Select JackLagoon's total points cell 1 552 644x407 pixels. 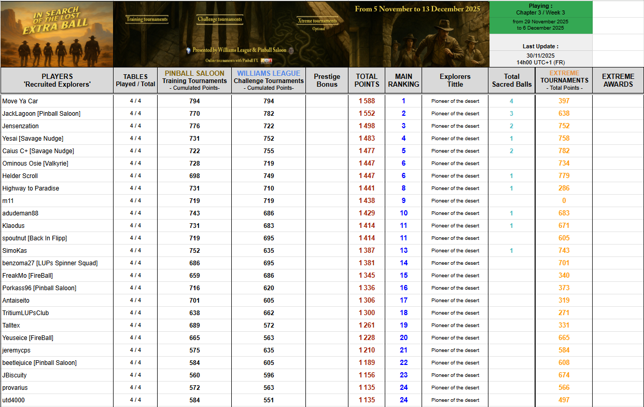pos(367,114)
